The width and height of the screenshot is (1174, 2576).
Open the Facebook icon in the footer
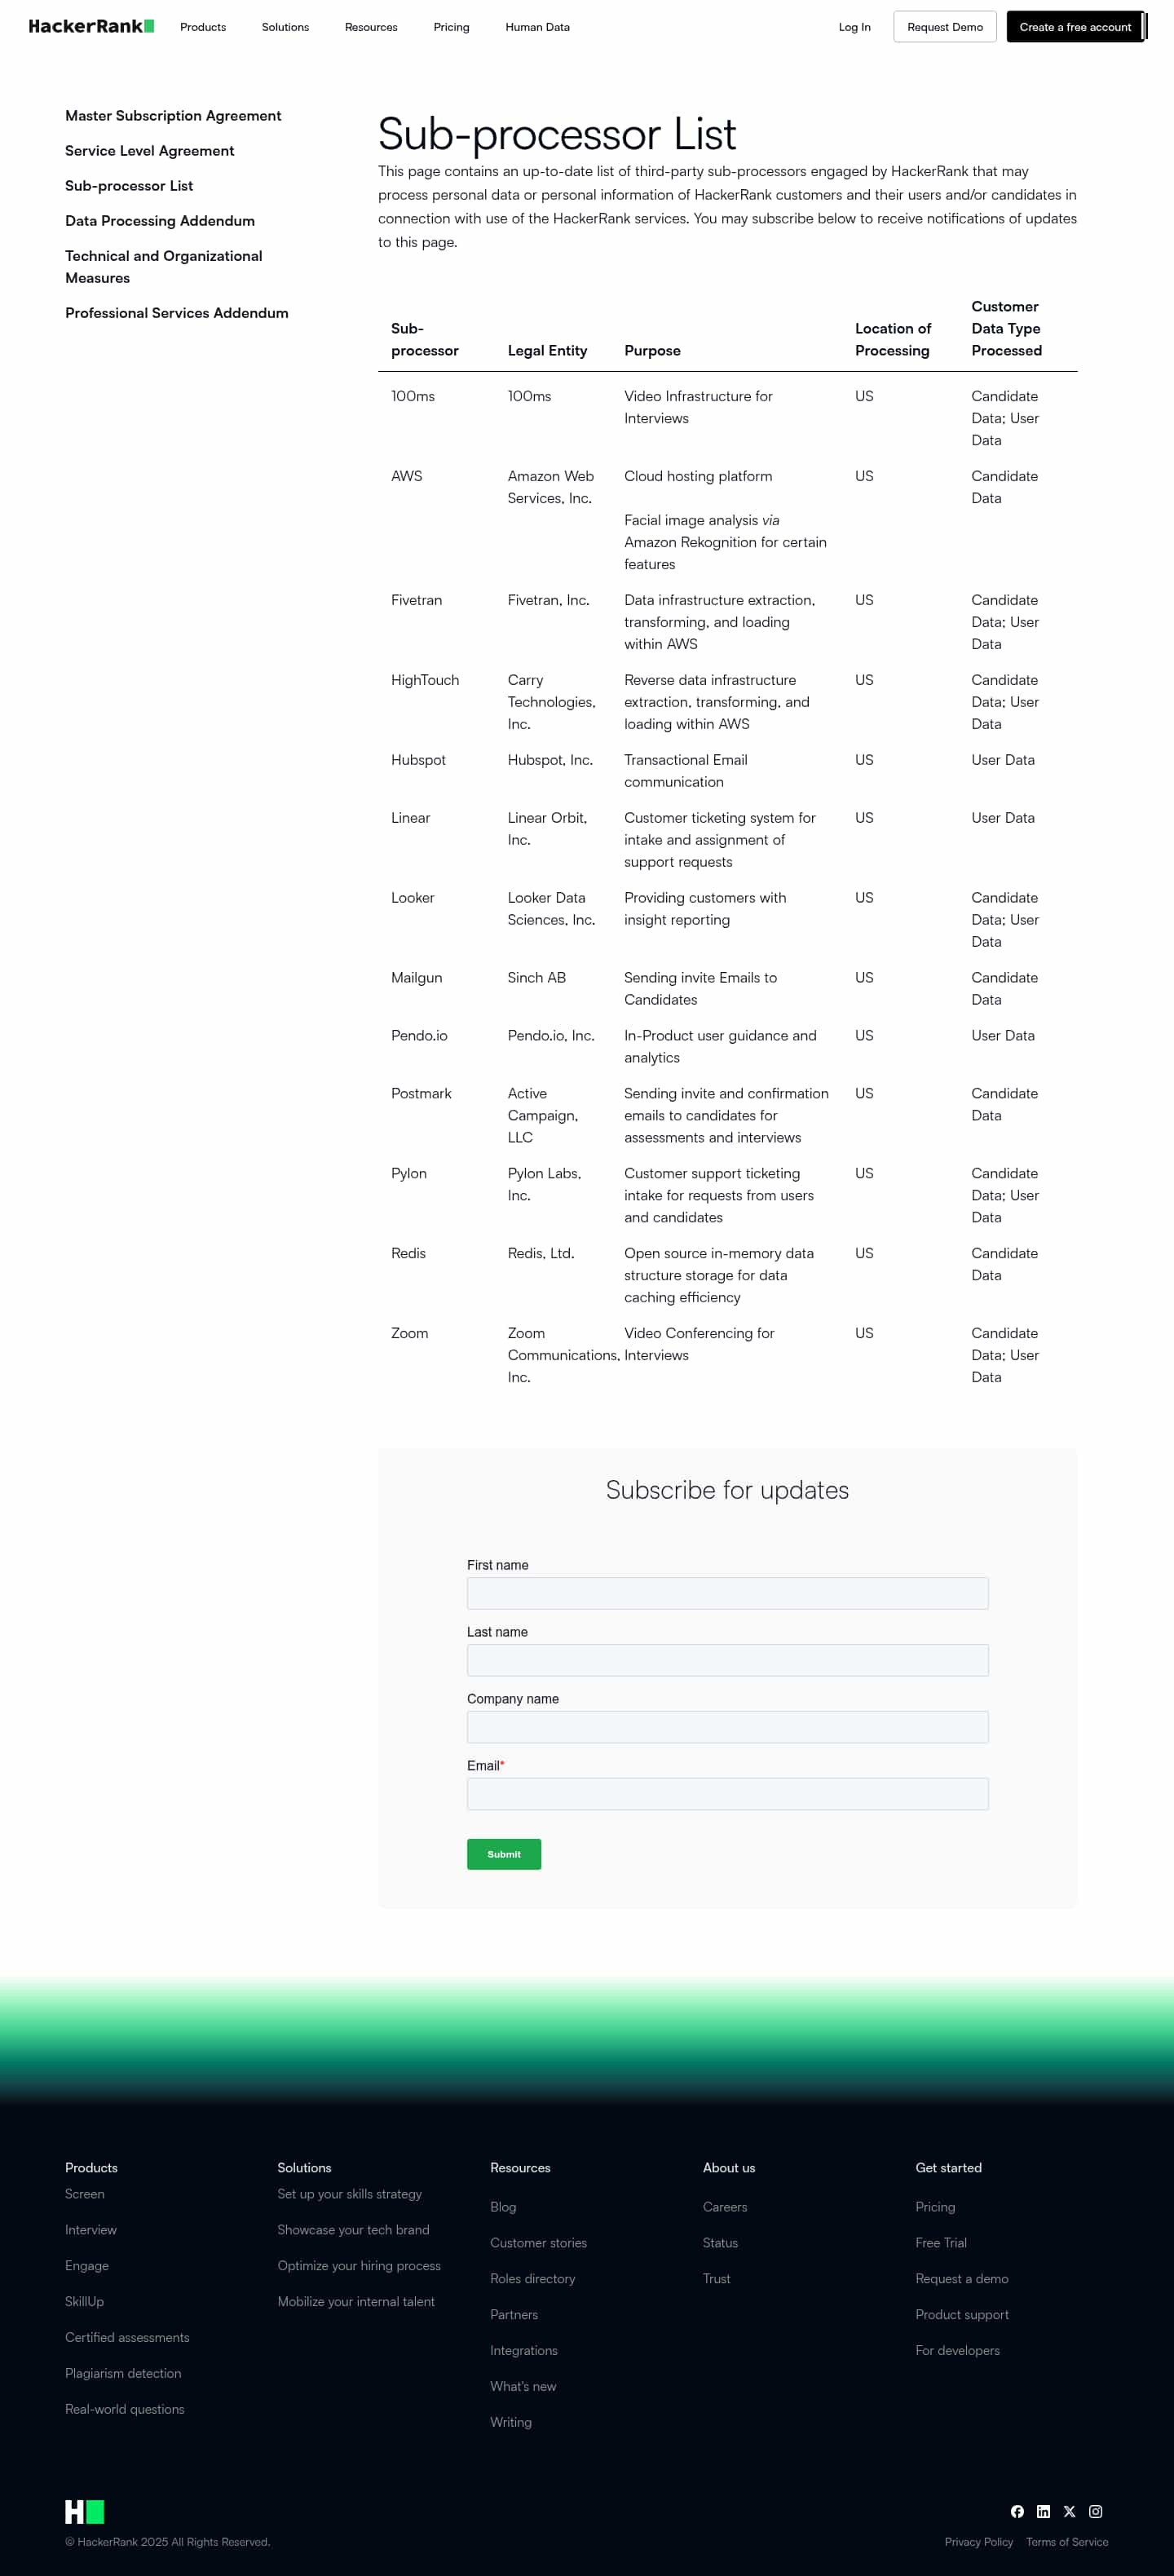coord(1018,2511)
